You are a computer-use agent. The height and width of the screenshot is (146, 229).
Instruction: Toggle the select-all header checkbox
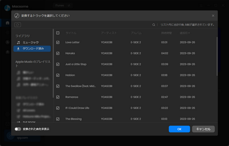tap(58, 33)
